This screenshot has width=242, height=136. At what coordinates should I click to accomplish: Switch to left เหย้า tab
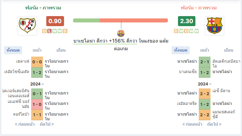click(x=37, y=50)
